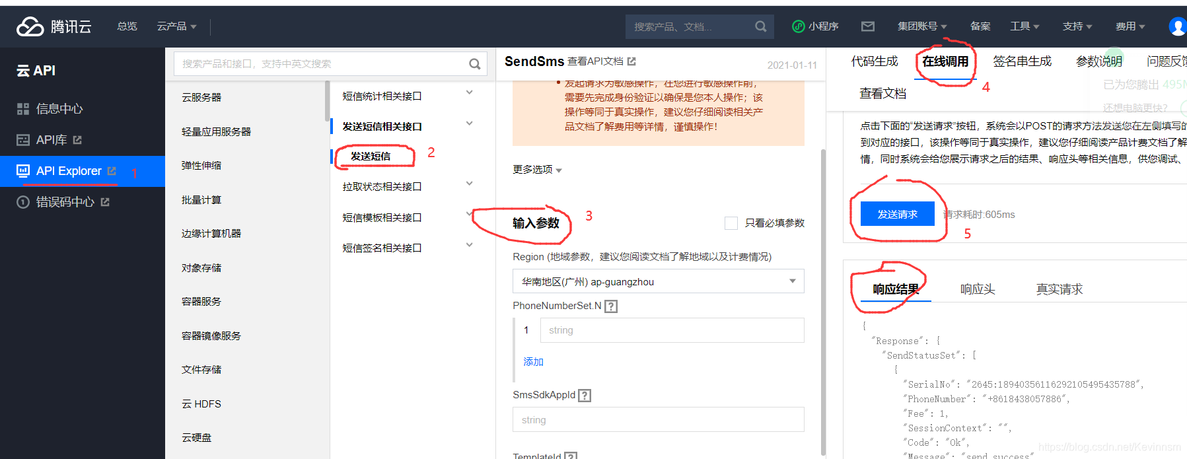The image size is (1187, 459).
Task: Click the Tencent Cloud logo
Action: click(x=54, y=26)
